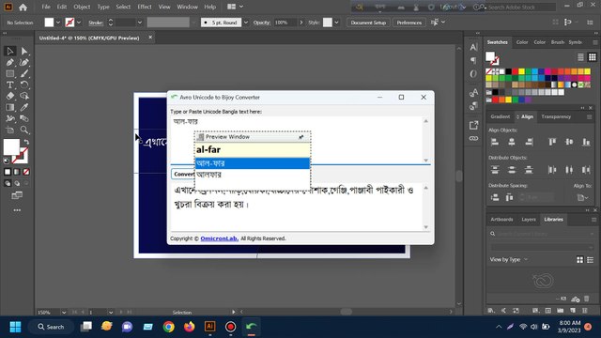Select the Rectangle tool
This screenshot has height=338, width=601.
pos(10,73)
